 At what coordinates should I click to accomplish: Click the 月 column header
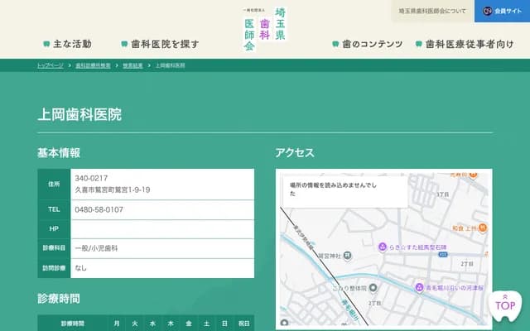click(117, 324)
